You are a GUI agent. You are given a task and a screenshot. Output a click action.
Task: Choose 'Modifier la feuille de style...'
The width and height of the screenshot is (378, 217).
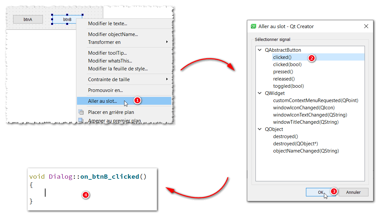pyautogui.click(x=118, y=69)
